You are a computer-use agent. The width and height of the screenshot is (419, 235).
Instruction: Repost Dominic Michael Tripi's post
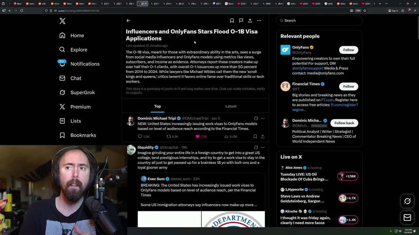pos(172,136)
